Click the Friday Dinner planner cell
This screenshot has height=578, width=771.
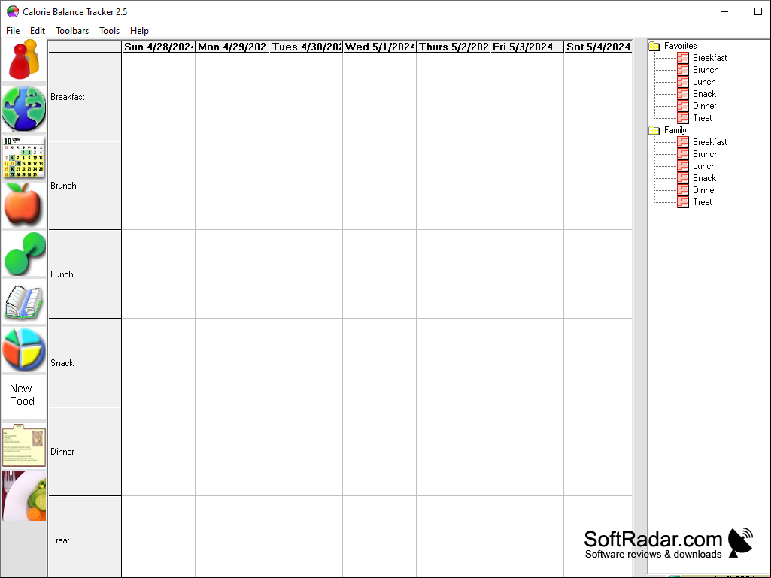[x=527, y=451]
